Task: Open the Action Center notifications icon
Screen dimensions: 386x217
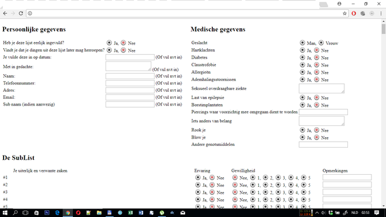Action: [376, 213]
